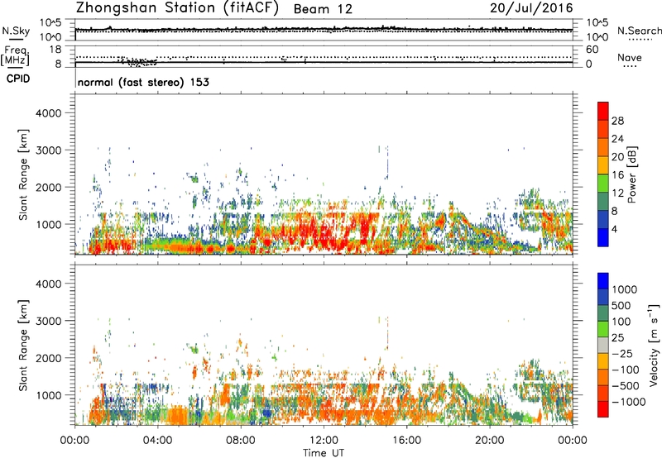Screen dimensions: 662x458
Task: Click the "60" tick on the Nave axis
Action: tap(592, 50)
